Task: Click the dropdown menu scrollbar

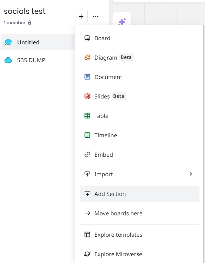Action: (x=203, y=144)
